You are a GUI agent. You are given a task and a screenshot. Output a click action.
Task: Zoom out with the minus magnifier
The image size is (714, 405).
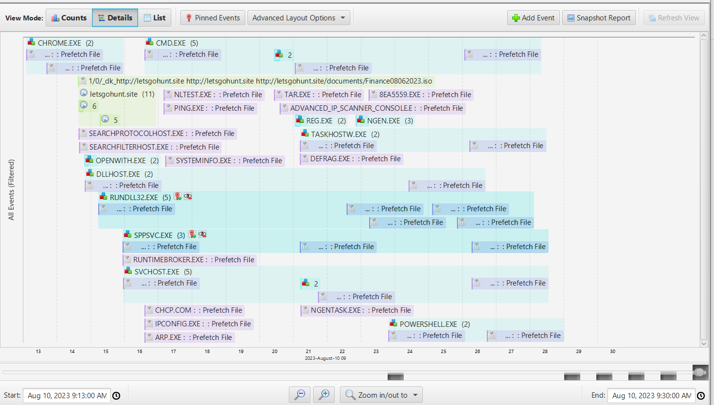(300, 395)
